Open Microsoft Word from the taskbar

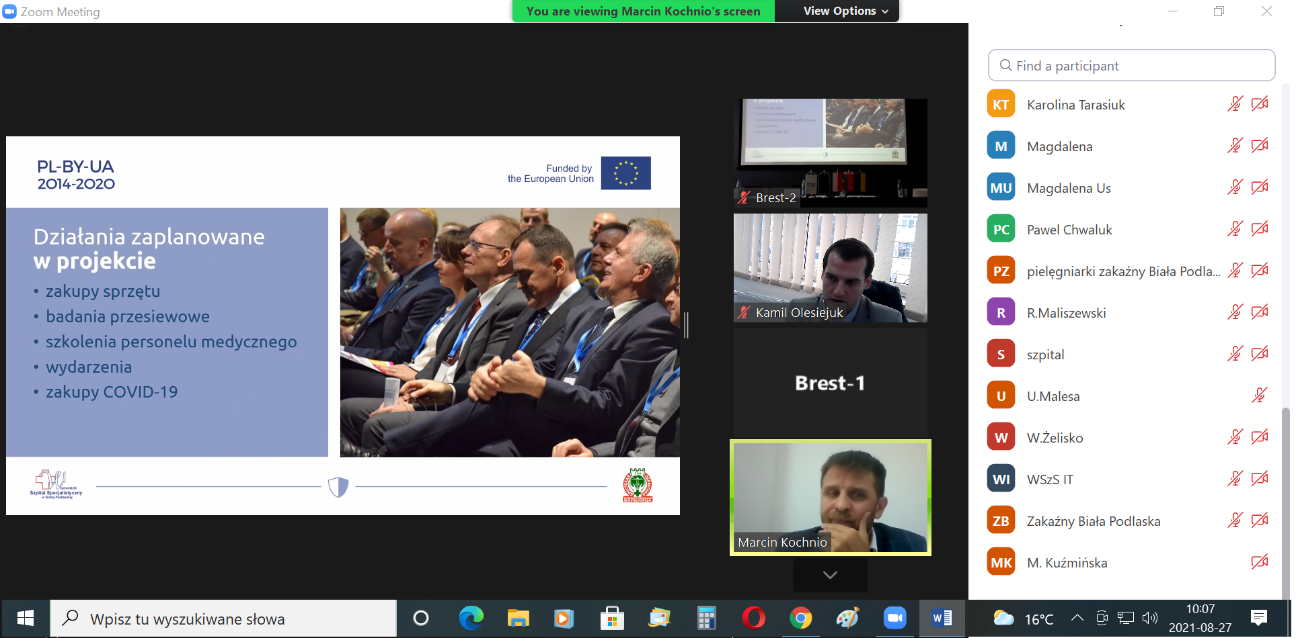(x=942, y=618)
